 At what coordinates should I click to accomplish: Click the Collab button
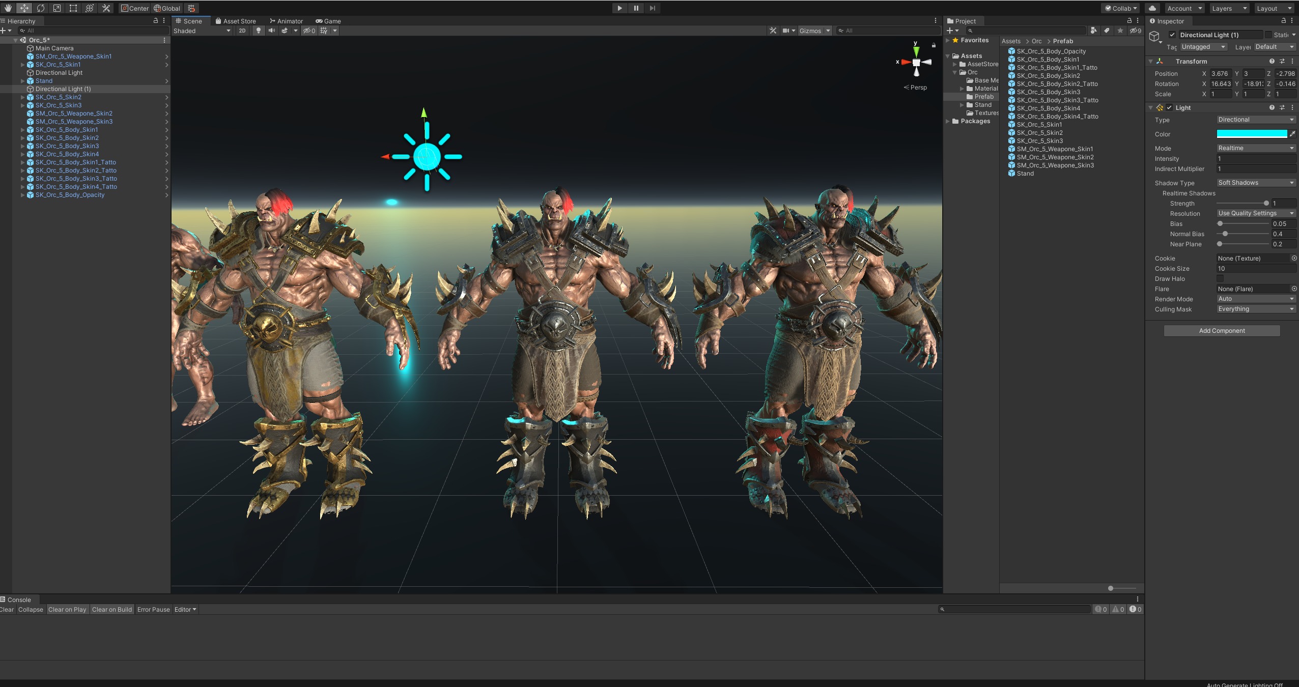(x=1120, y=8)
